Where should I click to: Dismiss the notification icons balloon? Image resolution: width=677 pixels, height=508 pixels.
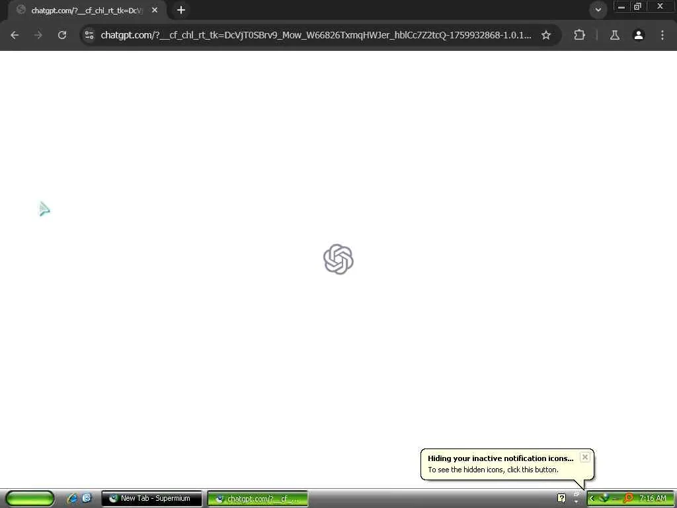click(x=584, y=457)
